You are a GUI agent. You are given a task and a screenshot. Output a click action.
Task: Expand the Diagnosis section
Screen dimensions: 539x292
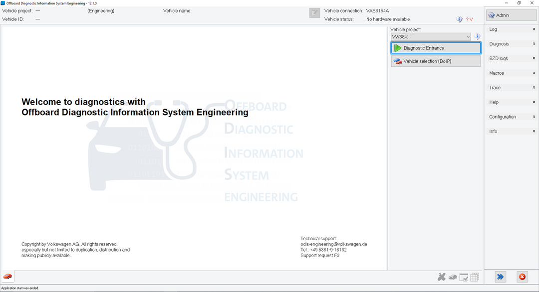(x=512, y=44)
